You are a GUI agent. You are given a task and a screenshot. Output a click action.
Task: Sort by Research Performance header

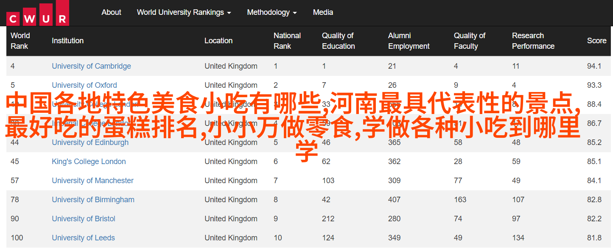pyautogui.click(x=533, y=41)
